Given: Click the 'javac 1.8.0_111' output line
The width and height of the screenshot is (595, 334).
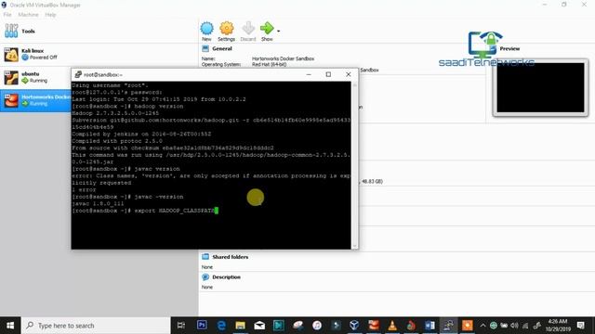Looking at the screenshot, I should click(x=98, y=204).
